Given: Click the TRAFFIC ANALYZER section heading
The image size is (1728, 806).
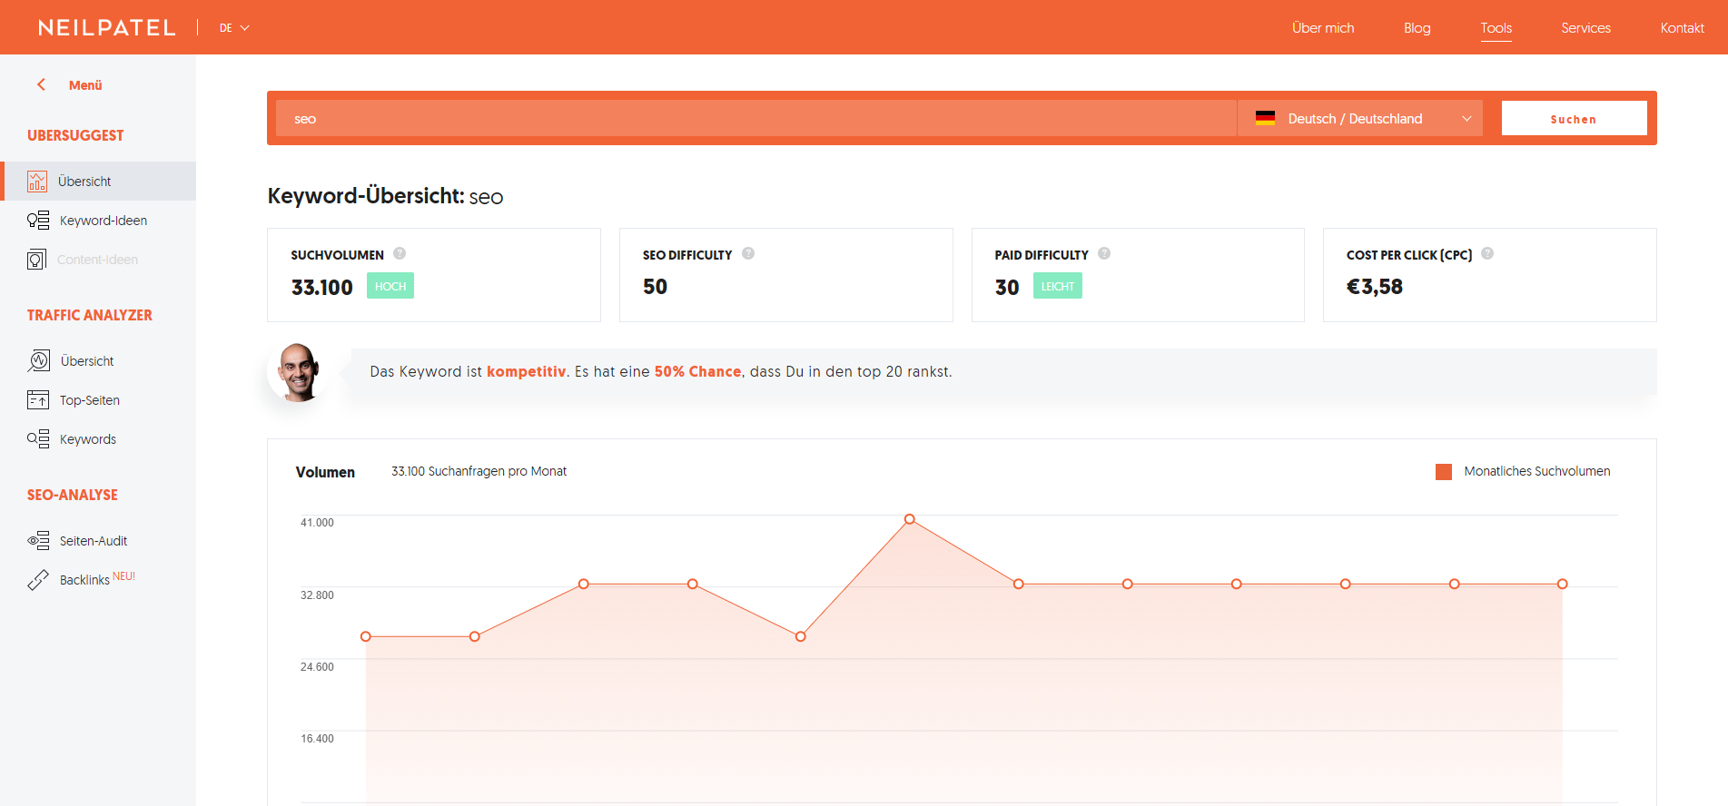Looking at the screenshot, I should click(x=90, y=315).
